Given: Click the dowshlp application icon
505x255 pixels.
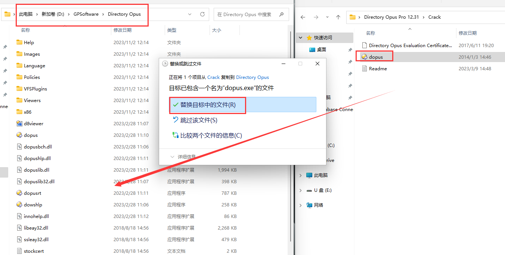Looking at the screenshot, I should (x=19, y=205).
